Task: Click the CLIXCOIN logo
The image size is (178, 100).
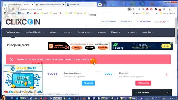Action: [x=23, y=22]
